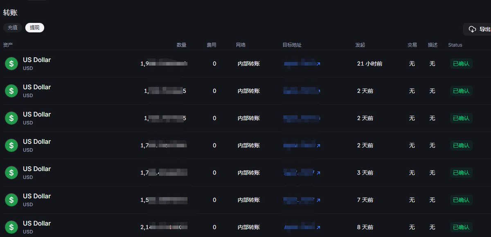Click the 转账 page heading
This screenshot has width=491, height=237.
pyautogui.click(x=10, y=13)
